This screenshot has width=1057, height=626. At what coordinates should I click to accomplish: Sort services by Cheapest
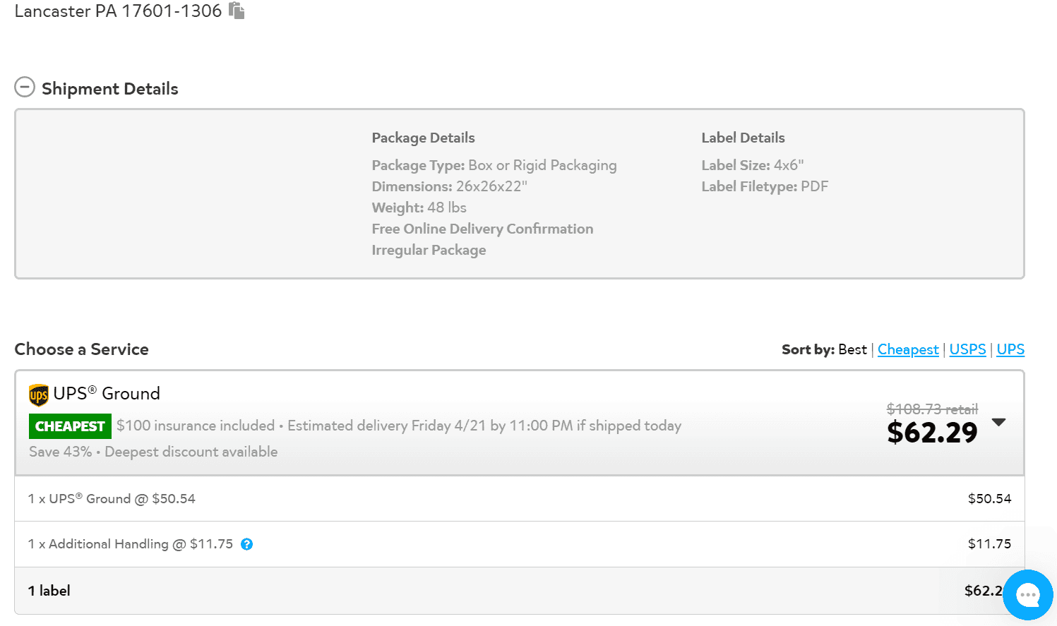908,349
